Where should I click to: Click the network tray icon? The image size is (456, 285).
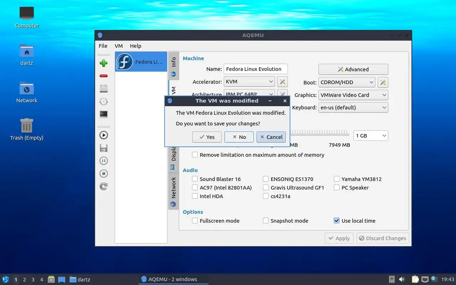[x=425, y=279]
